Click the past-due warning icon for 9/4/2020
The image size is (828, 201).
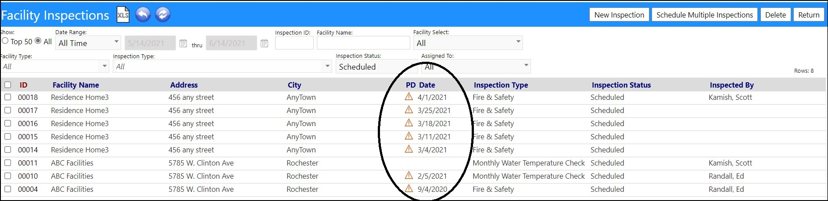[x=409, y=189]
